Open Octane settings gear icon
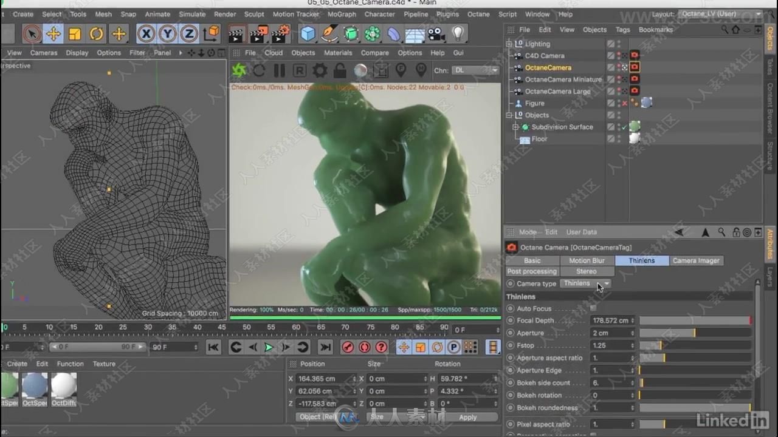 click(320, 70)
